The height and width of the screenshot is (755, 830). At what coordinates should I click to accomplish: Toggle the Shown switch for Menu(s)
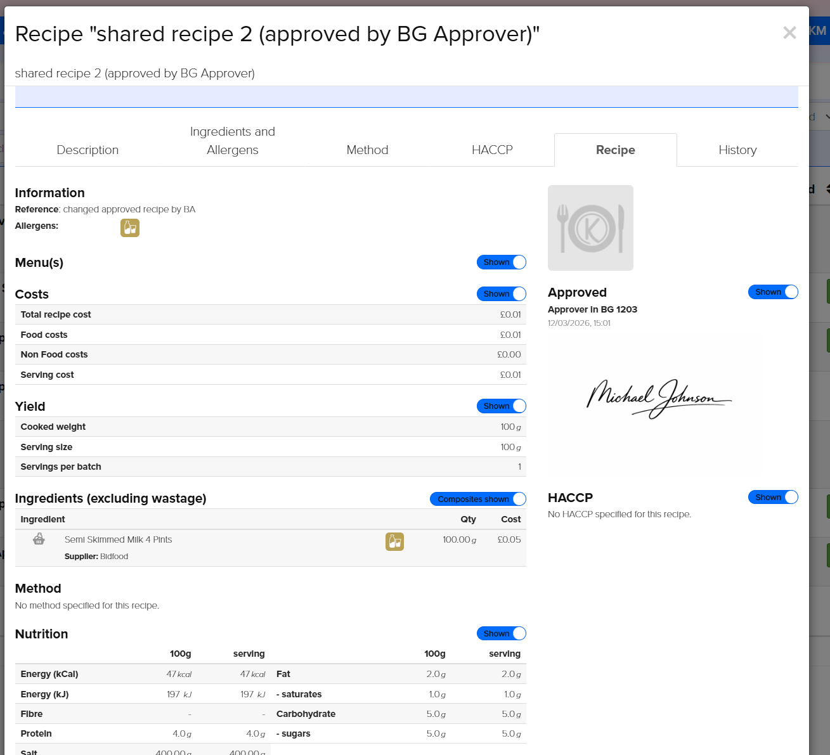(x=501, y=262)
